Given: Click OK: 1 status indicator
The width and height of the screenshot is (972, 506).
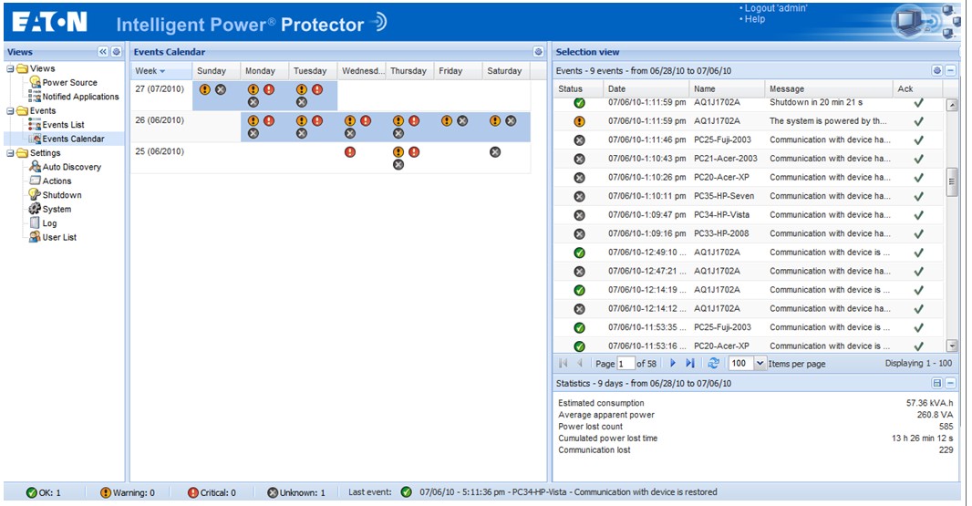Looking at the screenshot, I should coord(44,492).
